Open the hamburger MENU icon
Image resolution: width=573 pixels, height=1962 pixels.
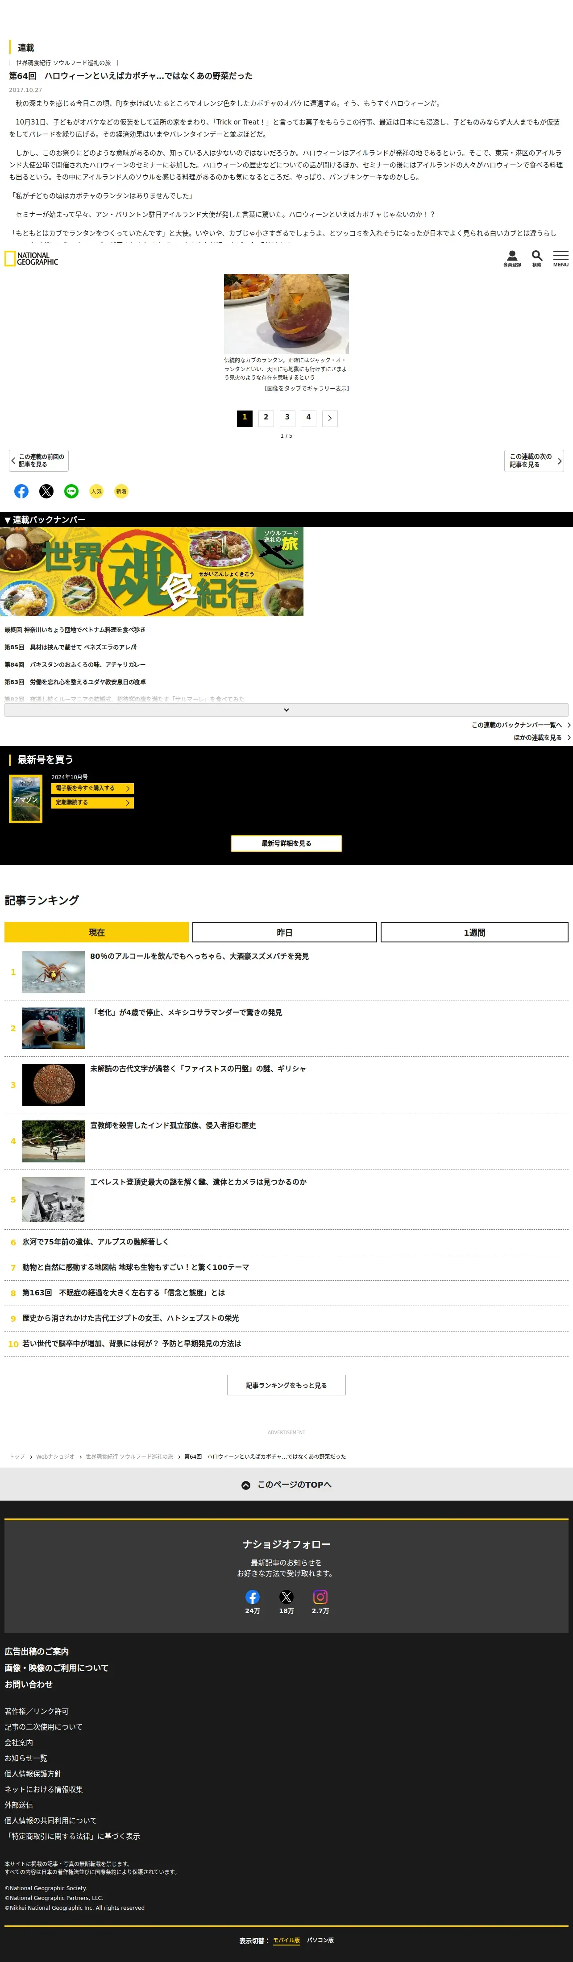(x=561, y=259)
